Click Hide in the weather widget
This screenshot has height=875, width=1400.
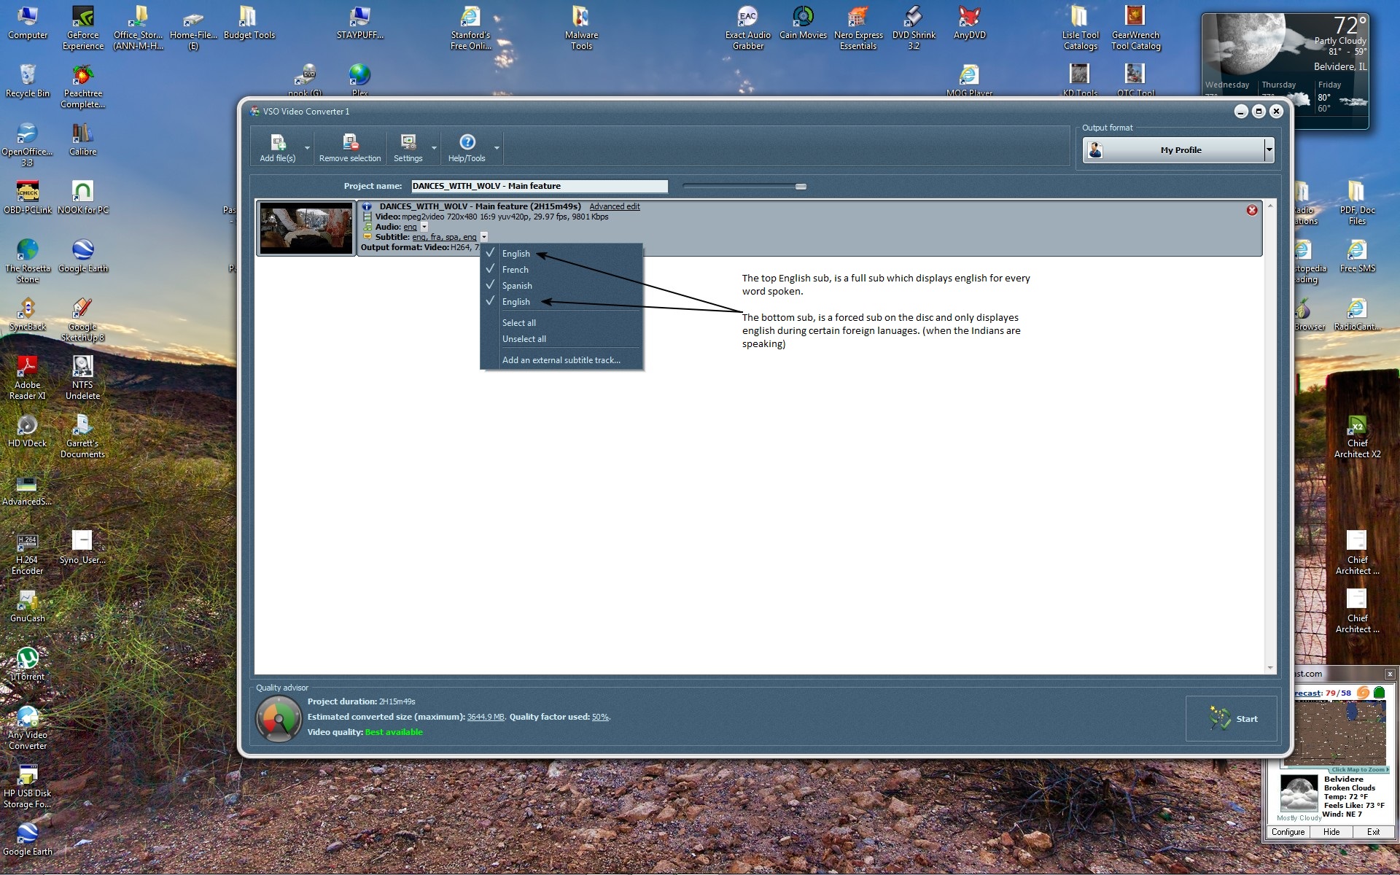point(1331,832)
